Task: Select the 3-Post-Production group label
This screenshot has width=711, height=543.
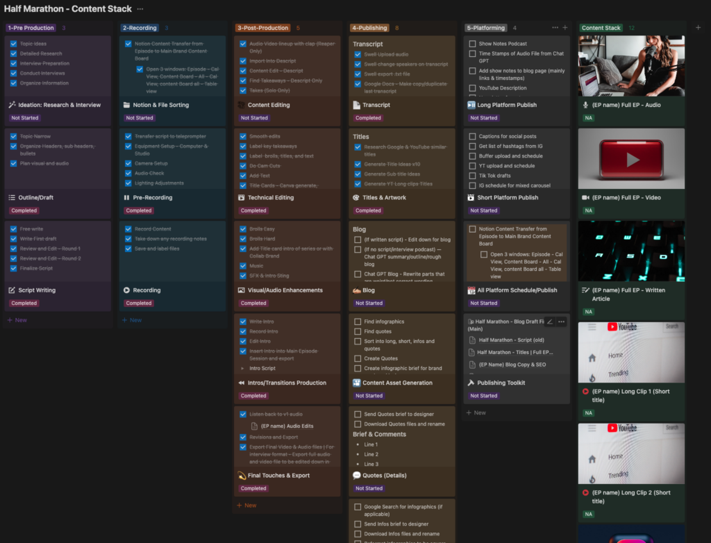Action: click(x=263, y=28)
